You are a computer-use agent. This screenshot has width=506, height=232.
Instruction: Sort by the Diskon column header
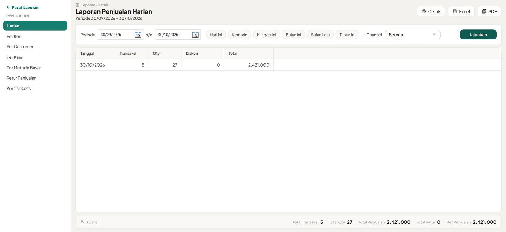202,53
